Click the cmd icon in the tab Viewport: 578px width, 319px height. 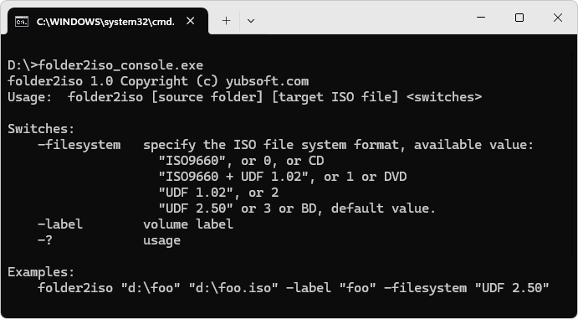click(x=22, y=22)
